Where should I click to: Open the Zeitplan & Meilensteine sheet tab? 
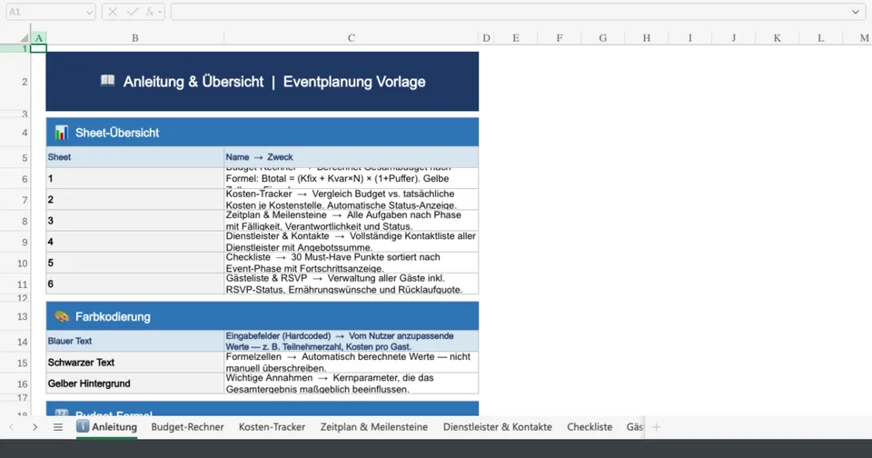point(373,427)
